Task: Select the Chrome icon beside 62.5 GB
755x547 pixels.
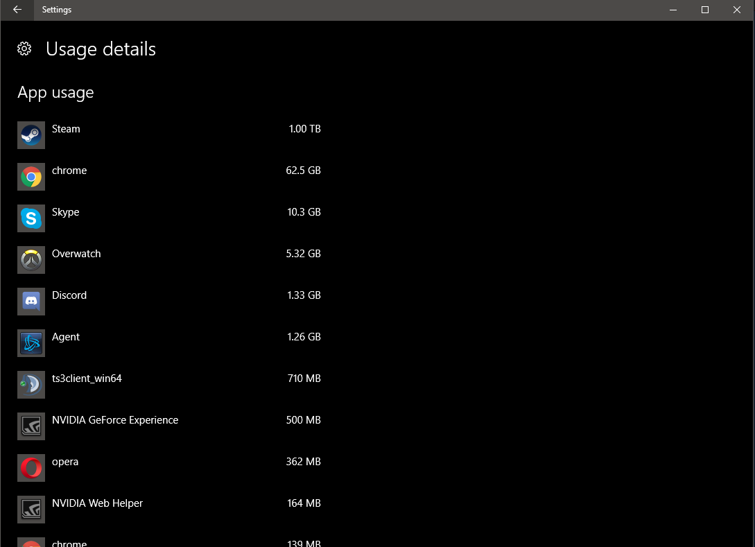Action: coord(31,177)
